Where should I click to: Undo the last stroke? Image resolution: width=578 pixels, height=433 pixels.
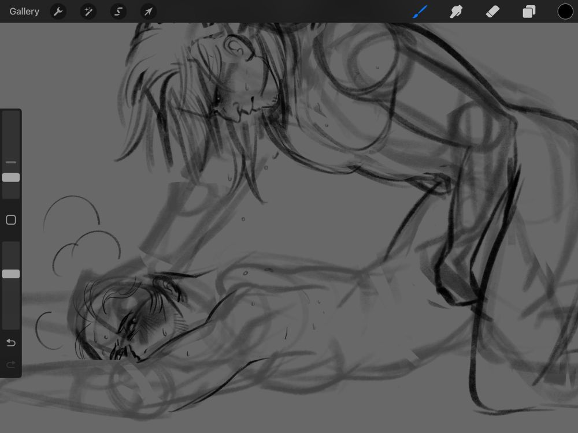point(11,343)
